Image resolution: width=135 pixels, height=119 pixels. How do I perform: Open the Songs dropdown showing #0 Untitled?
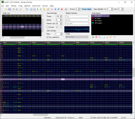point(77,37)
